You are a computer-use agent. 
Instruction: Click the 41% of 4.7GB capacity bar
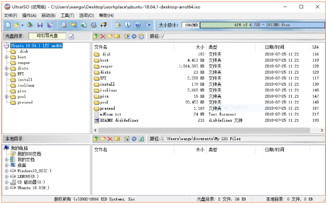(262, 25)
